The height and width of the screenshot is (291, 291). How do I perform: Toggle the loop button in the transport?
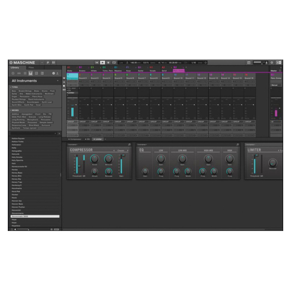[x=114, y=62]
